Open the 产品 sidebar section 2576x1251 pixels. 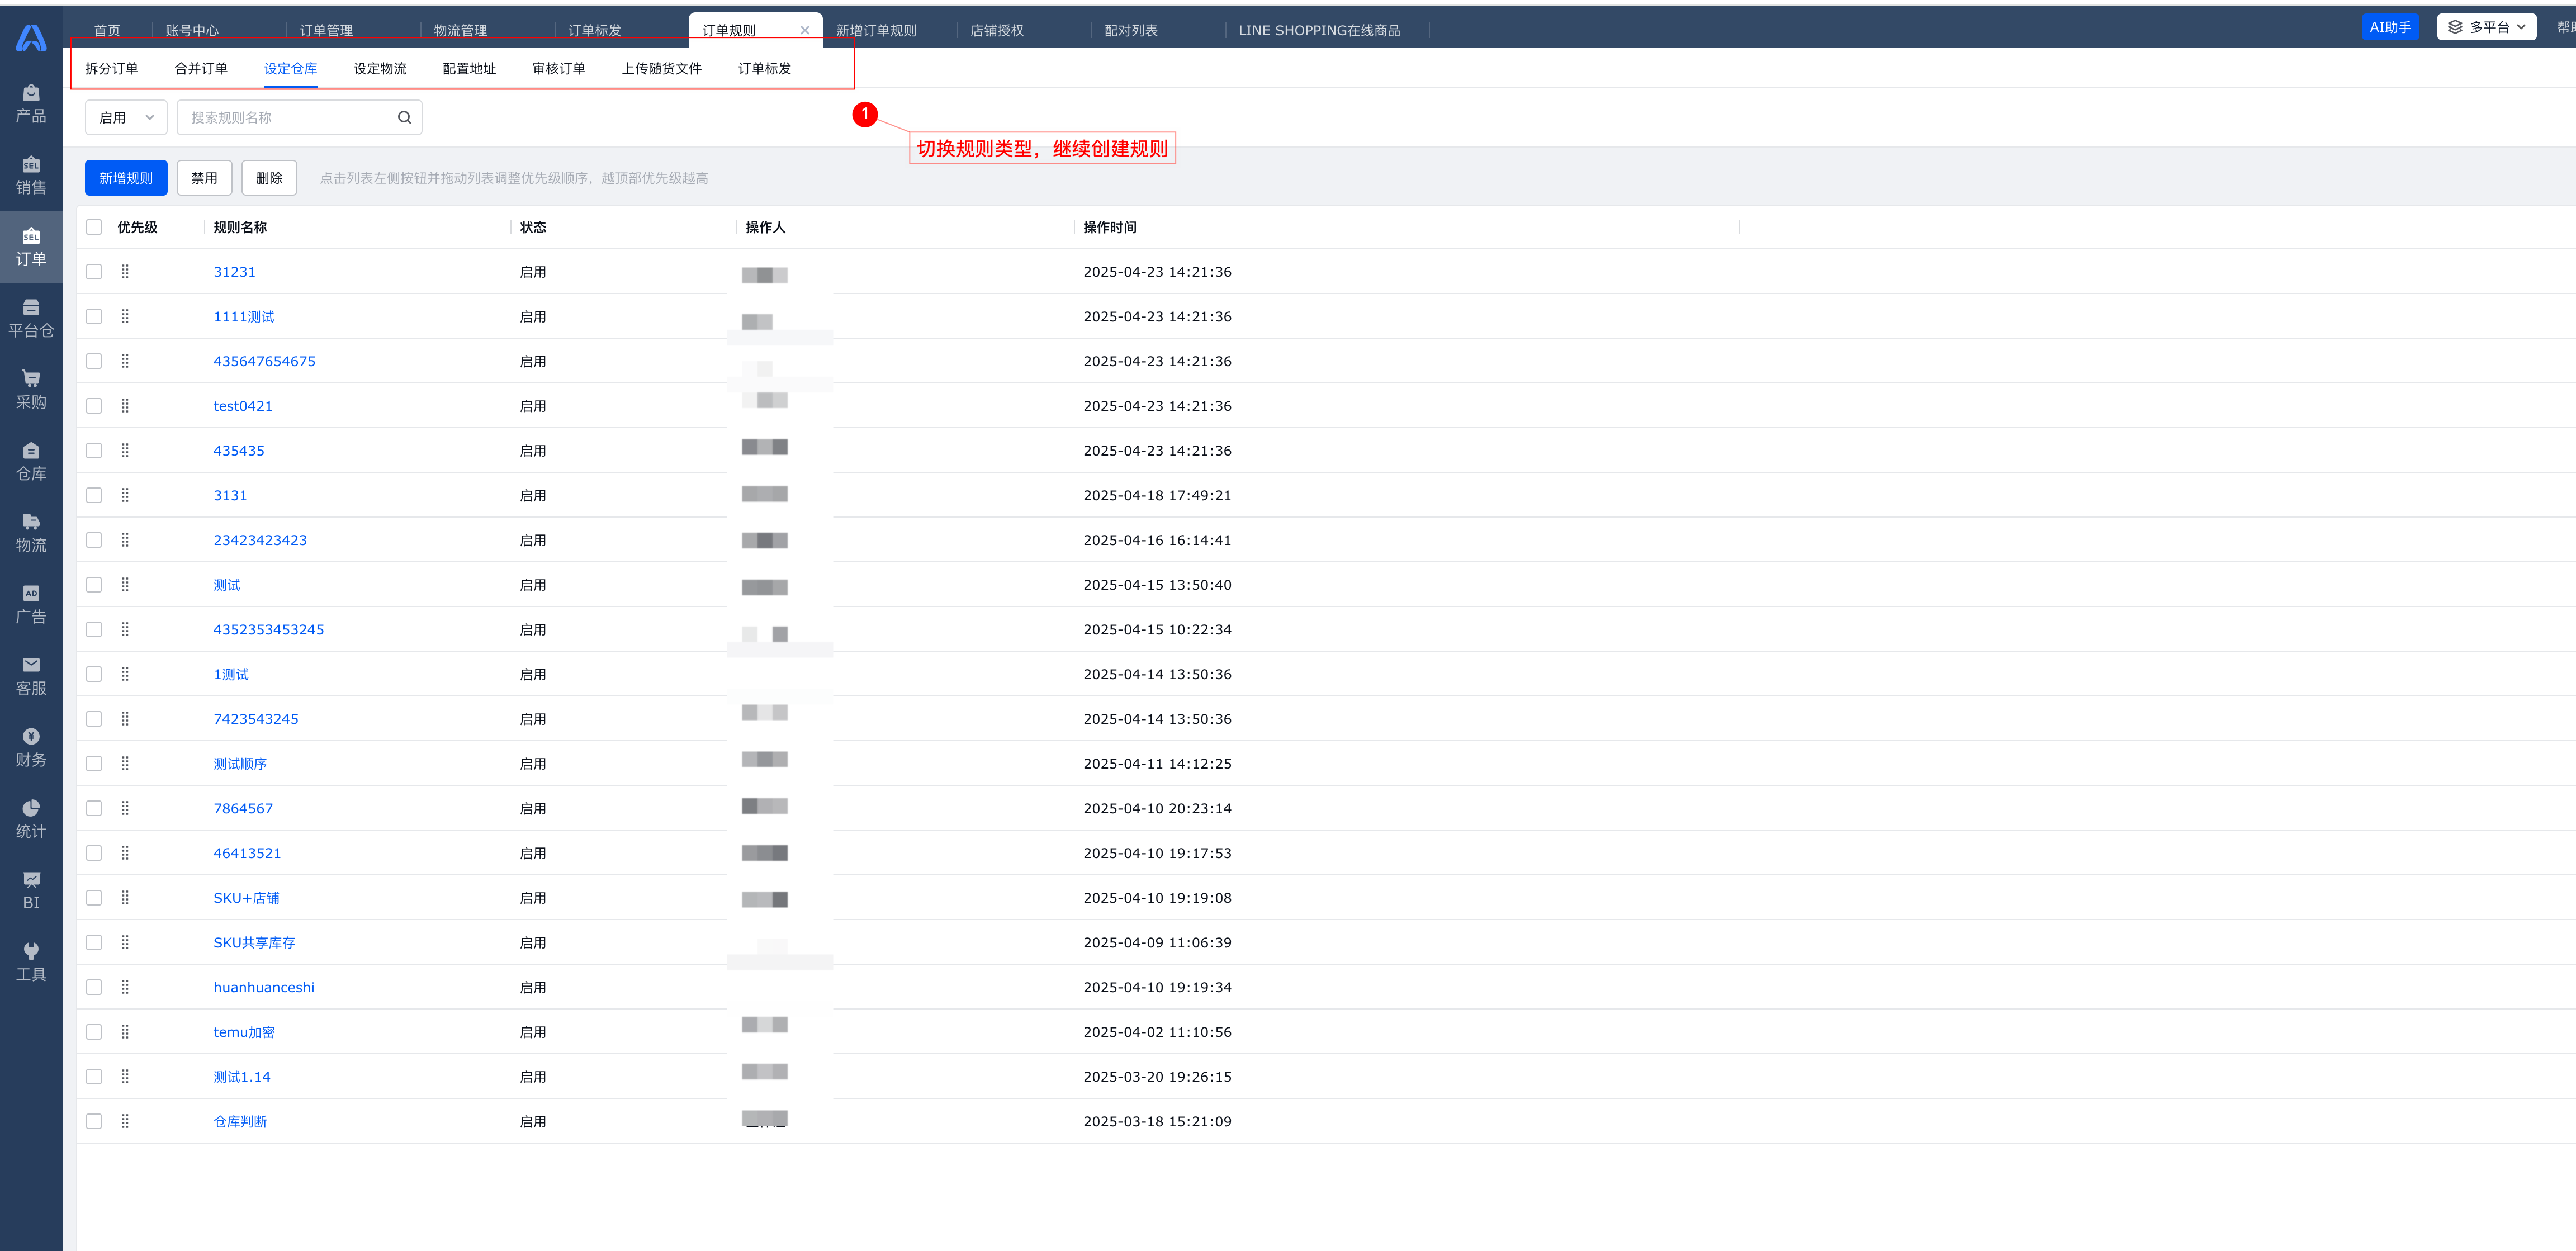pos(31,104)
